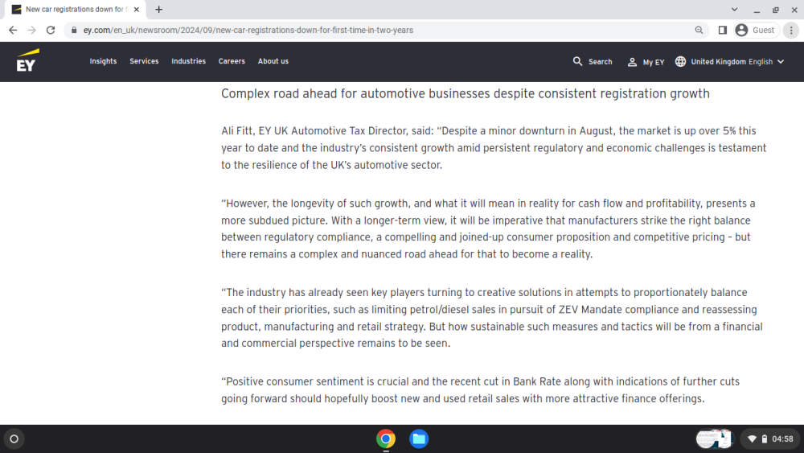The width and height of the screenshot is (804, 453).
Task: Open the Industries menu
Action: click(188, 61)
